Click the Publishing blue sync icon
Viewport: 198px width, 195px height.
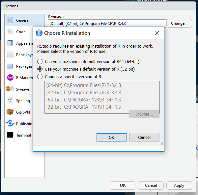tap(10, 123)
